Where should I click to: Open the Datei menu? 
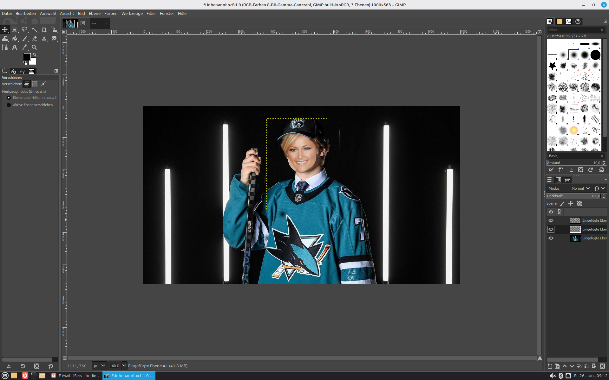[x=7, y=13]
